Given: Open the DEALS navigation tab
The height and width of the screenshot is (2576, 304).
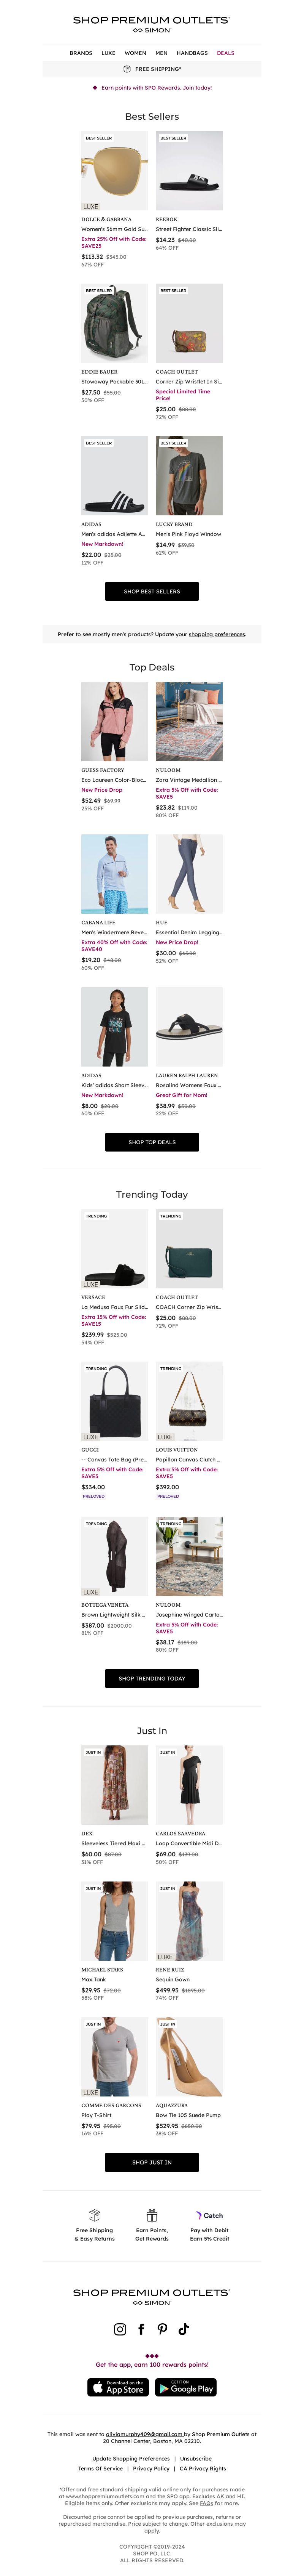Looking at the screenshot, I should (x=225, y=53).
